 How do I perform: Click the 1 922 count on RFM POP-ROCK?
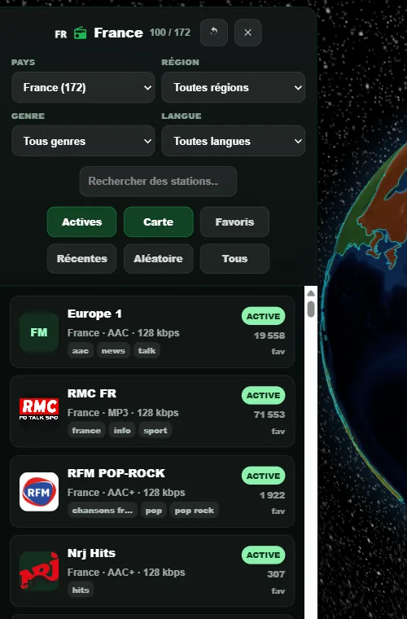pos(272,495)
